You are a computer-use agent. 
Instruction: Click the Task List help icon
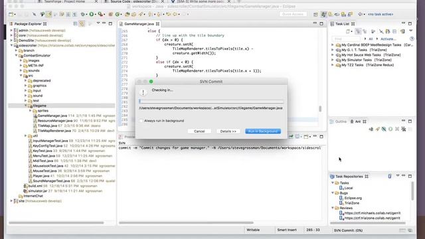412,39
